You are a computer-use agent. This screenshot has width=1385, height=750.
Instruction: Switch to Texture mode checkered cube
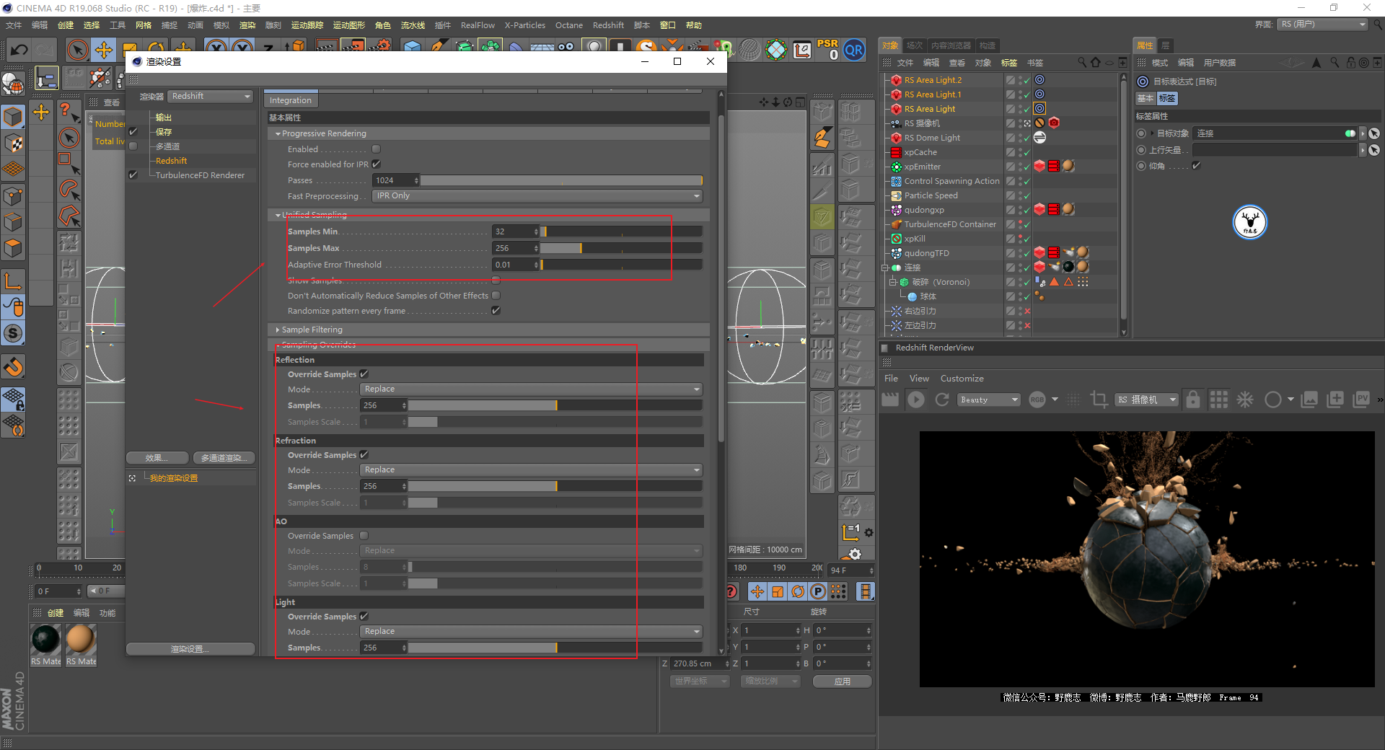[x=13, y=143]
